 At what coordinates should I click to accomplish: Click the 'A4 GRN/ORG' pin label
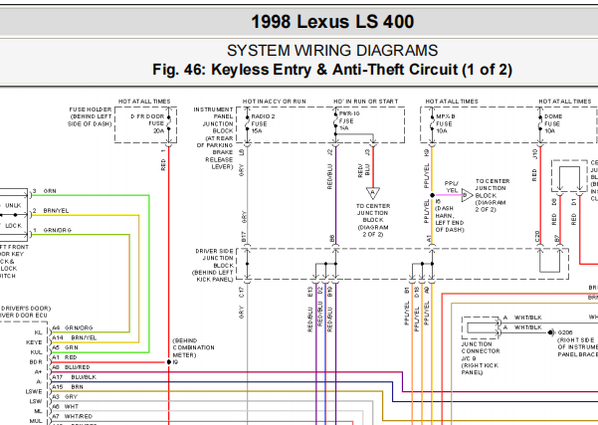click(73, 327)
